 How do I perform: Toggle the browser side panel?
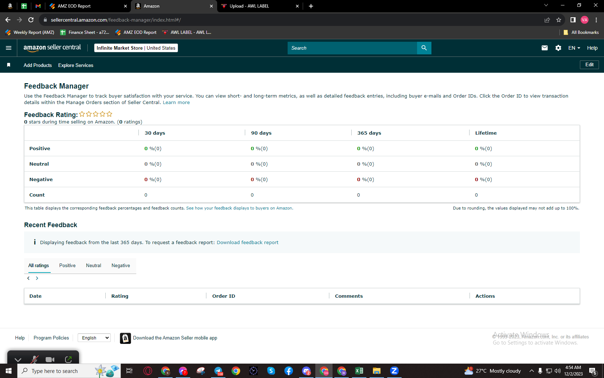573,20
